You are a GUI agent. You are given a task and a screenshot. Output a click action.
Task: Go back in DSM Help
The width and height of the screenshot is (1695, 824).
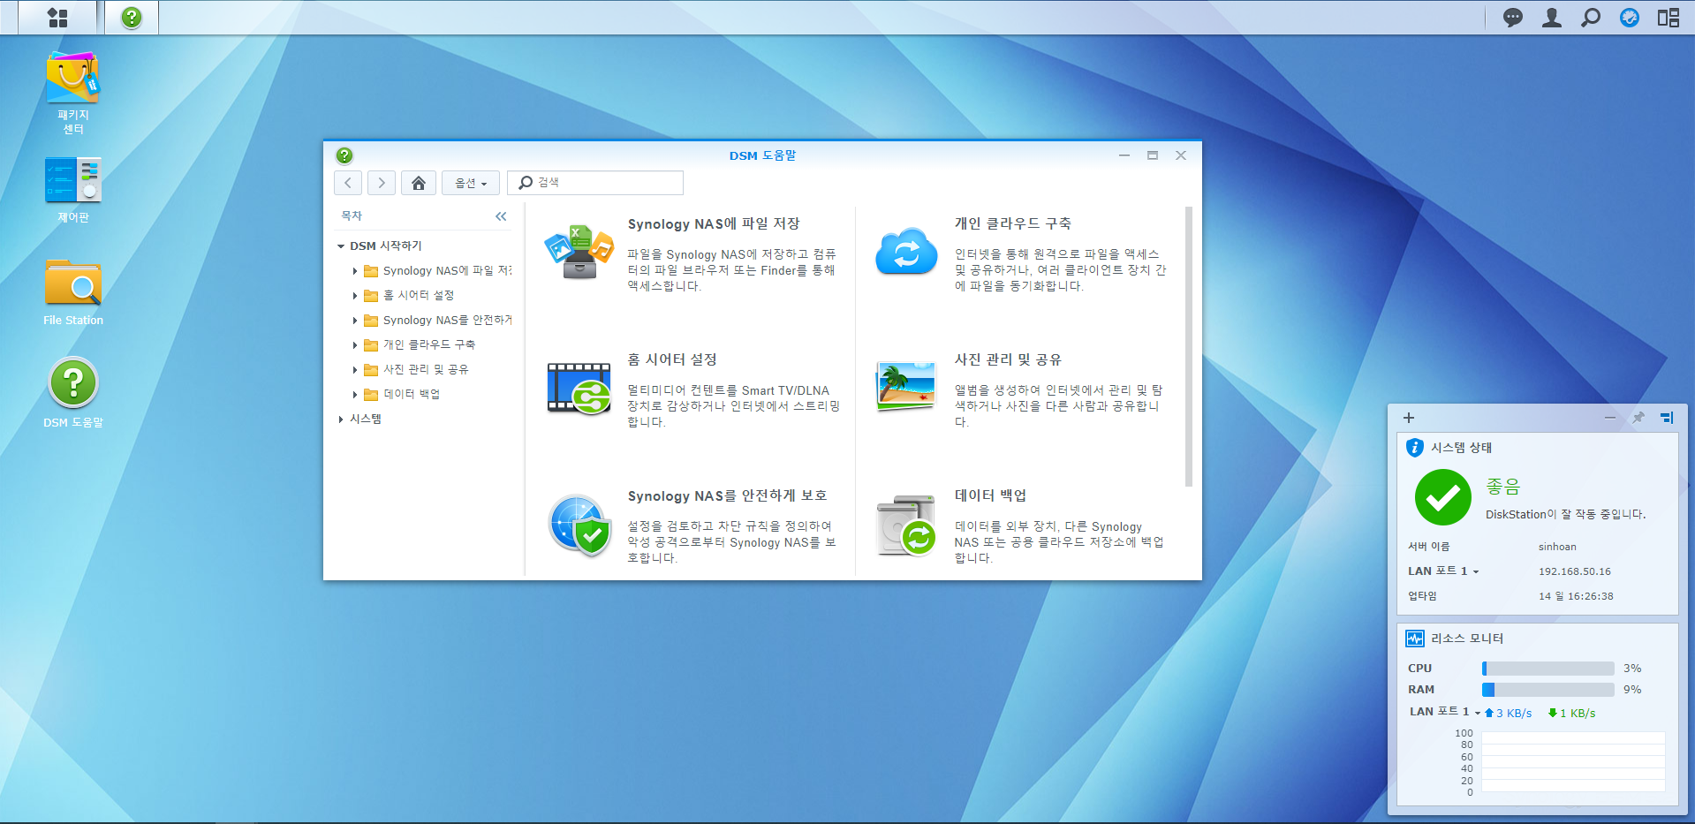[348, 183]
